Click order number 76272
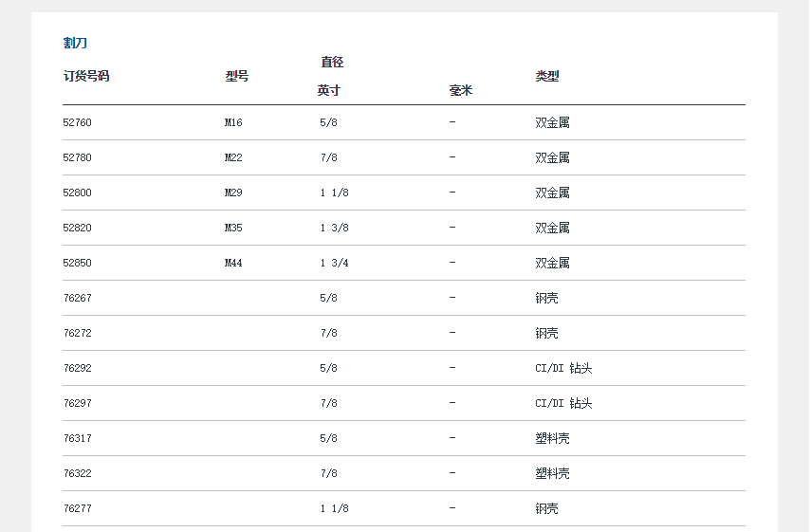This screenshot has width=811, height=532. click(x=78, y=334)
